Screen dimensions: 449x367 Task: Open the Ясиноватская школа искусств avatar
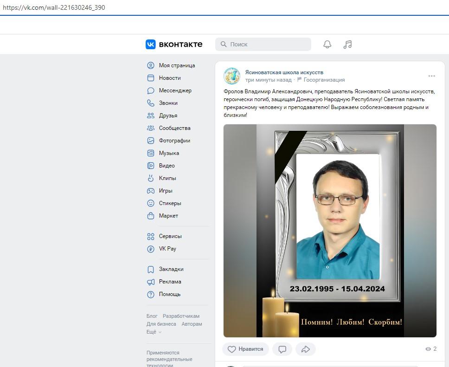(231, 76)
